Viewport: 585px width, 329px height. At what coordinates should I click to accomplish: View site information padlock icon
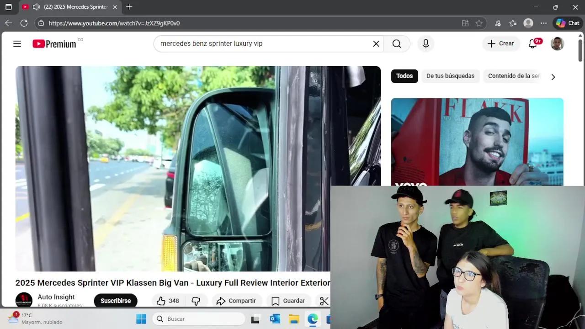point(41,23)
